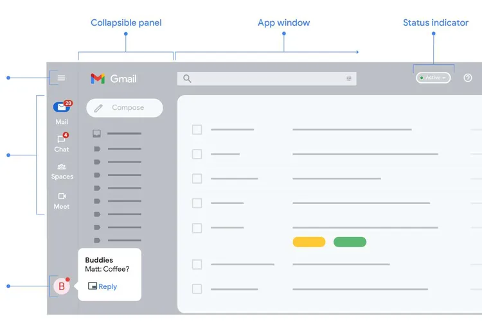The width and height of the screenshot is (482, 321).
Task: Click inside the search mail field
Action: coord(267,78)
